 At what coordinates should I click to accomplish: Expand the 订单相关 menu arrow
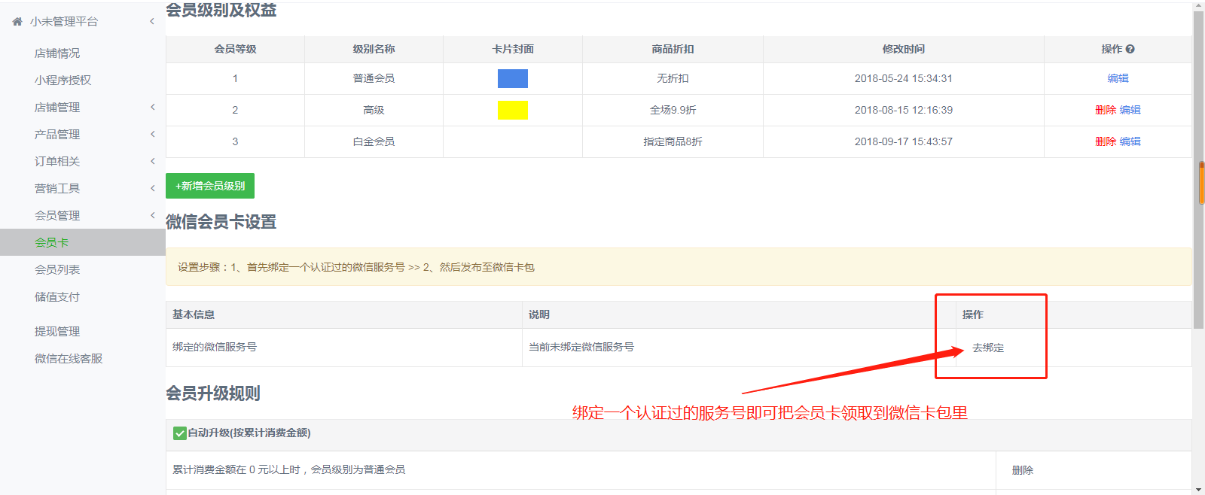click(x=152, y=162)
